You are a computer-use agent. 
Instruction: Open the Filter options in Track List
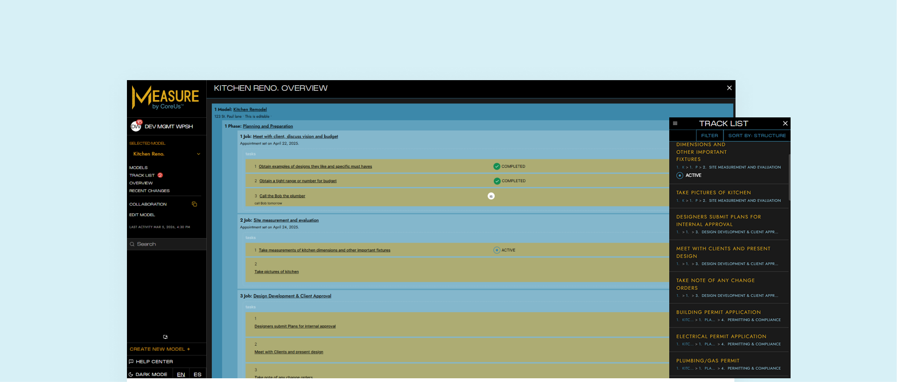click(x=709, y=136)
